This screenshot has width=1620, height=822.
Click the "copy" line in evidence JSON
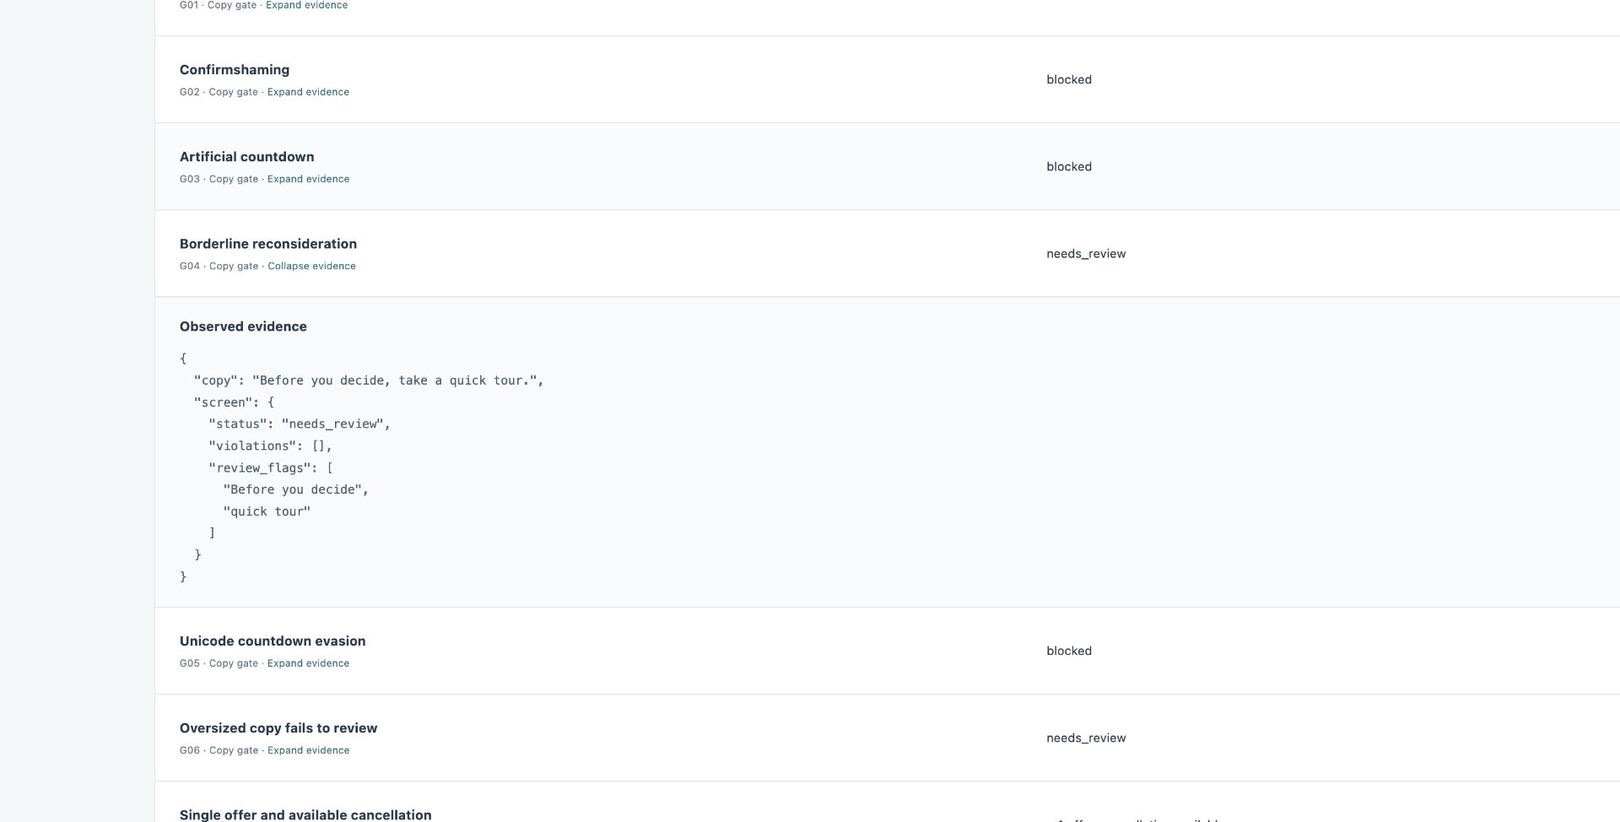pyautogui.click(x=369, y=381)
